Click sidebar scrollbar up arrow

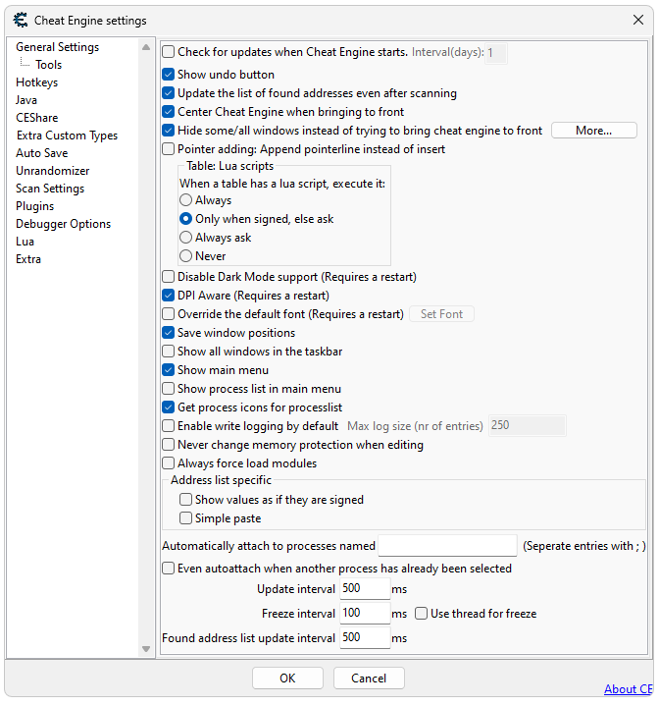[146, 47]
